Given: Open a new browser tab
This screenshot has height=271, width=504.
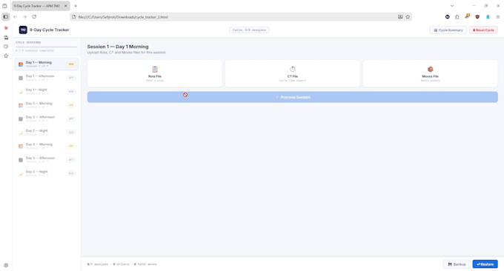Looking at the screenshot, I should pos(76,6).
